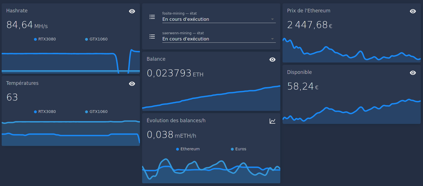This screenshot has width=423, height=186.
Task: Click the RTX3080 legend dot in Températures panel
Action: [35, 112]
